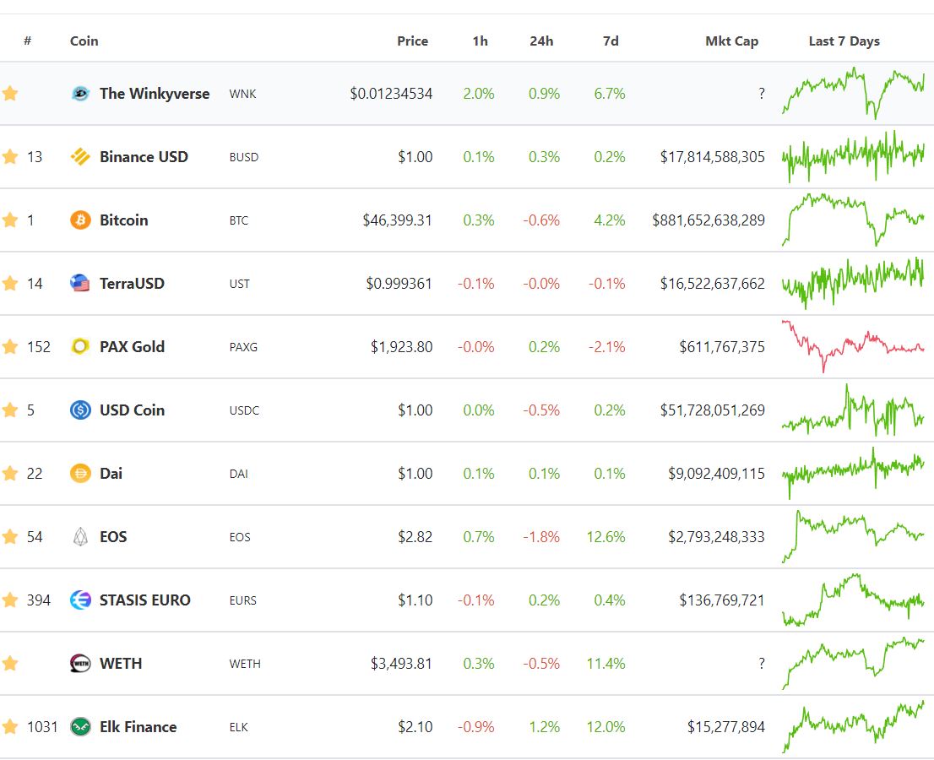The width and height of the screenshot is (934, 760).
Task: Unfavorite The Winkyverse using its star
Action: pyautogui.click(x=10, y=94)
